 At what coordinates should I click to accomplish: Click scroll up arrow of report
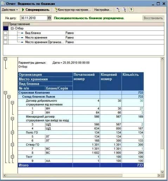tap(162, 59)
